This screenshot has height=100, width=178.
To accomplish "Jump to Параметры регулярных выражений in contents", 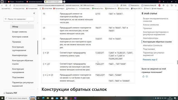I will [154, 54].
